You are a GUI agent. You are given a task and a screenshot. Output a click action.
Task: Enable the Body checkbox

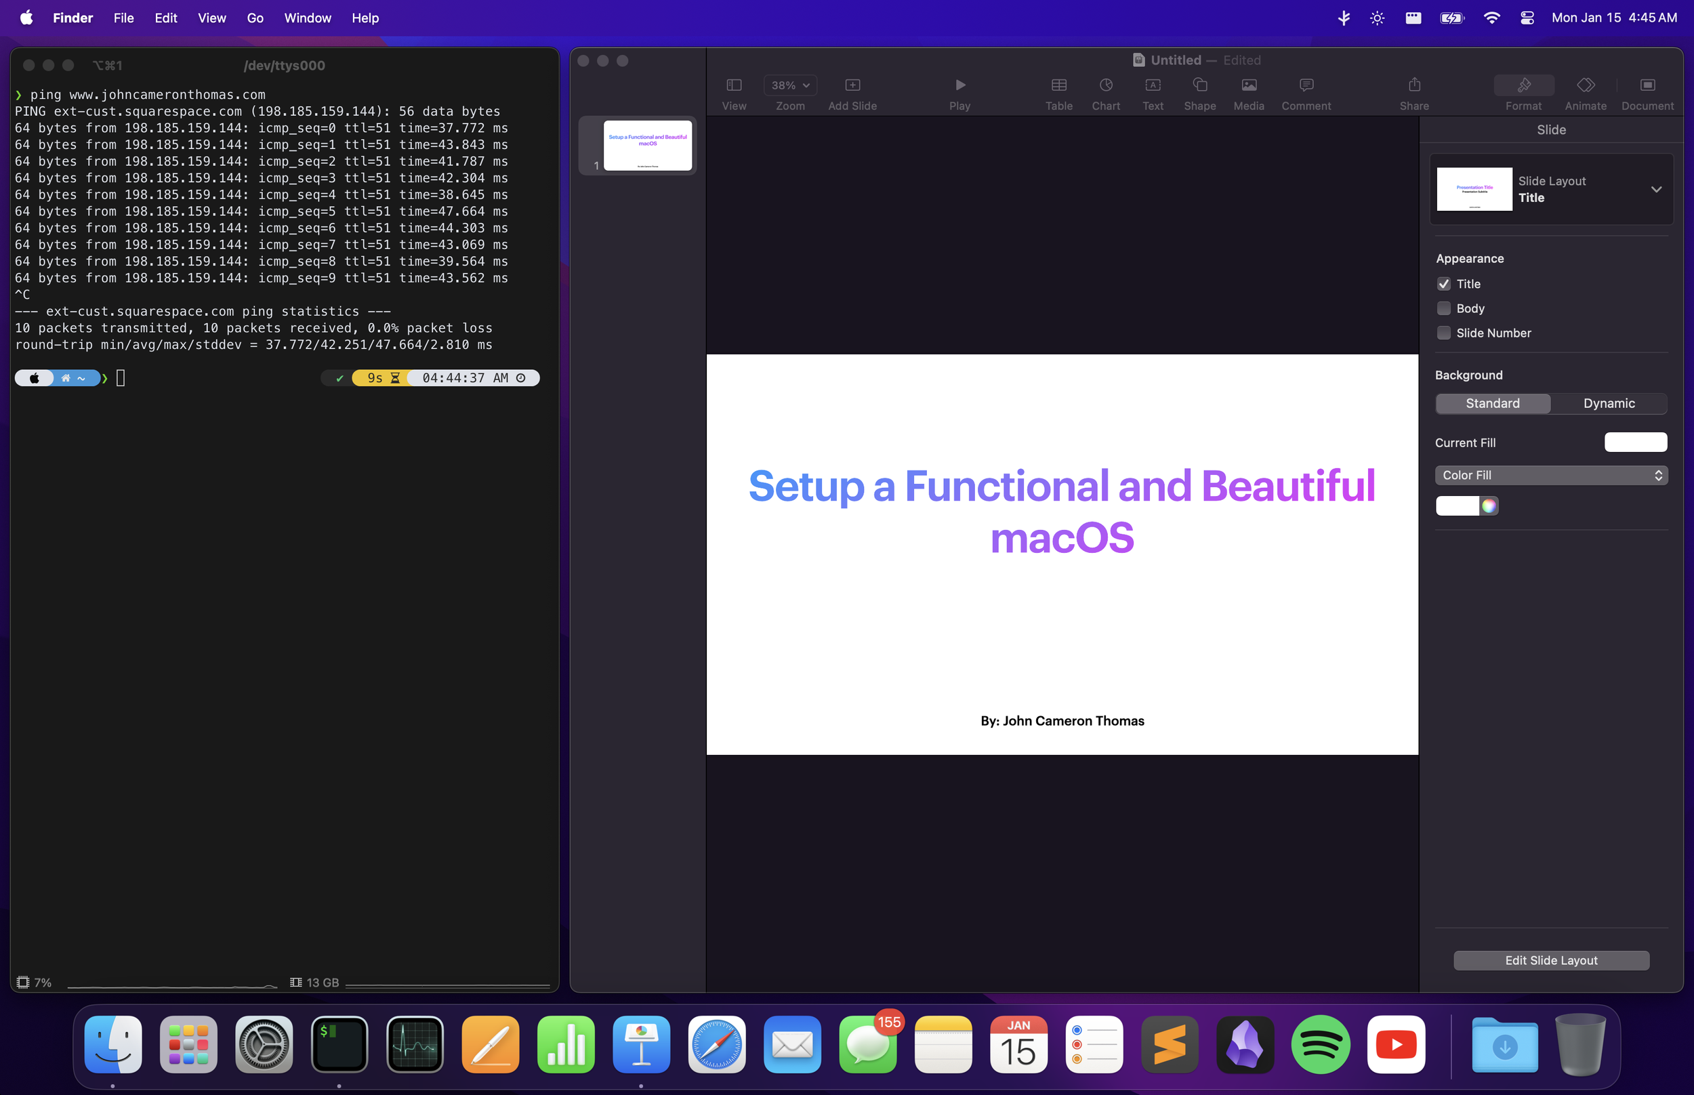coord(1444,308)
